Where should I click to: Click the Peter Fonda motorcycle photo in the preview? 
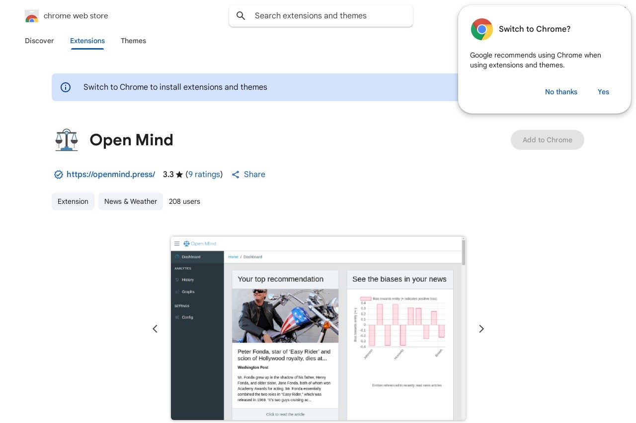coord(285,316)
